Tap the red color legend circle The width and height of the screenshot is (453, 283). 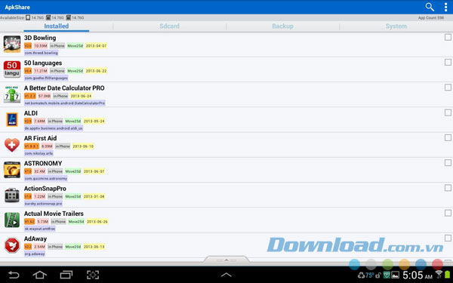coord(437,264)
